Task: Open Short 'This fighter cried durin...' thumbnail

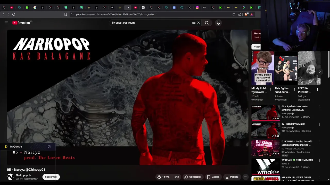Action: coord(286,68)
